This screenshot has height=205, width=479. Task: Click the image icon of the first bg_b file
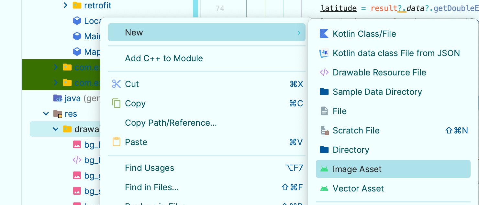point(77,145)
